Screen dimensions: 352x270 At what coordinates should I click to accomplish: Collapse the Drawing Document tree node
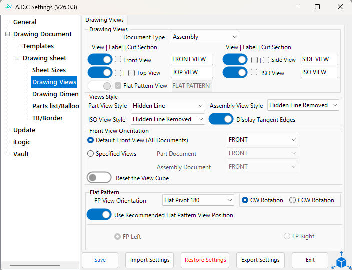pos(8,34)
